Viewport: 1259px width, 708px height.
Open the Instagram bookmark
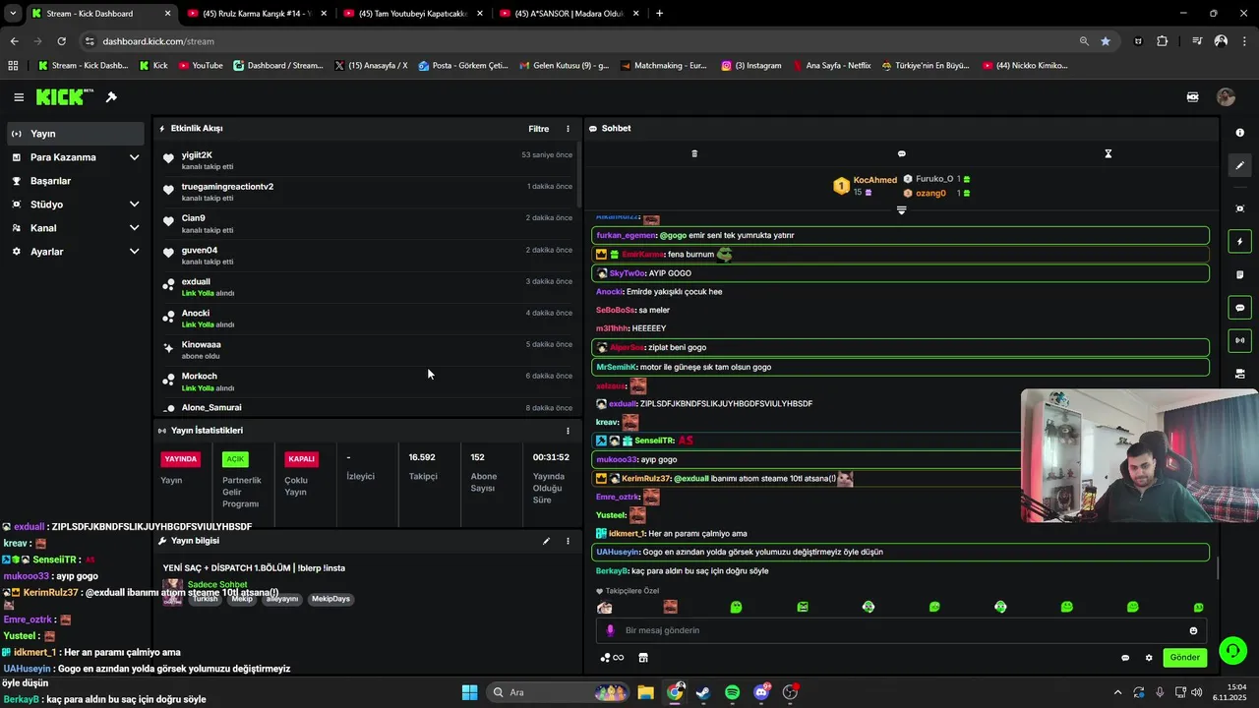pos(751,66)
